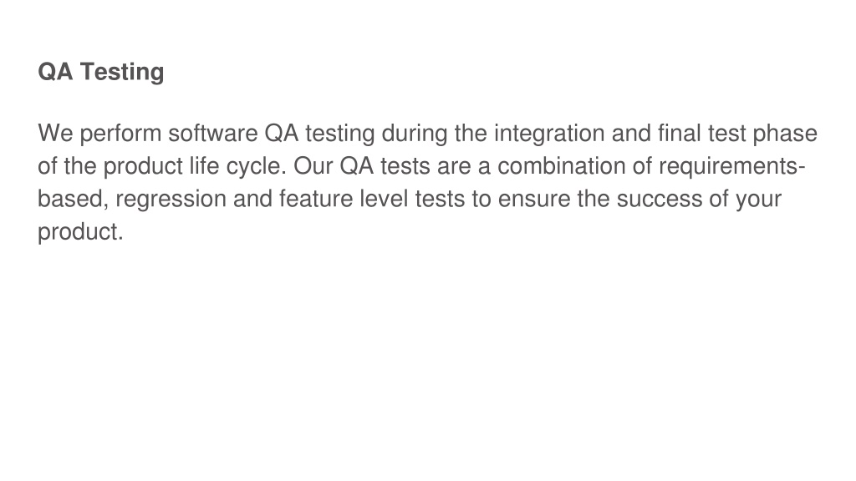Click the word "level" in the third line
The width and height of the screenshot is (856, 481).
point(384,199)
